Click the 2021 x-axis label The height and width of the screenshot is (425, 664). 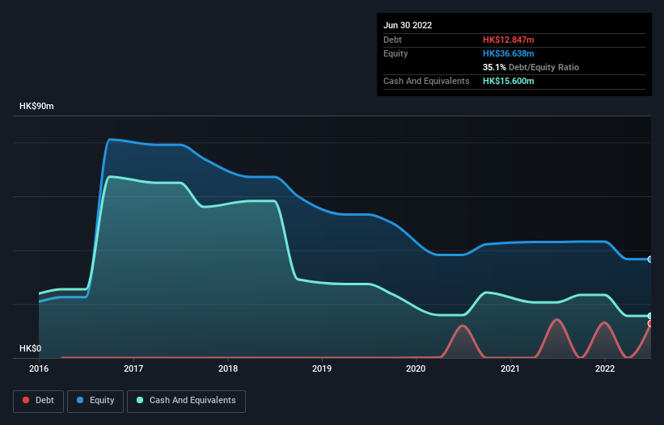[x=510, y=368]
